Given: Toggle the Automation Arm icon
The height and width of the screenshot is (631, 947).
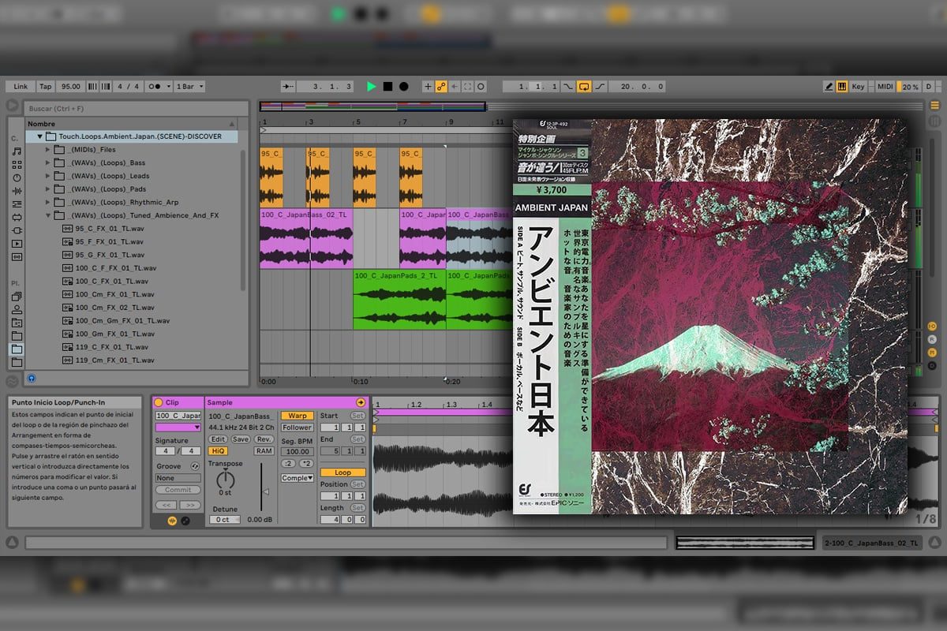Looking at the screenshot, I should click(x=441, y=87).
